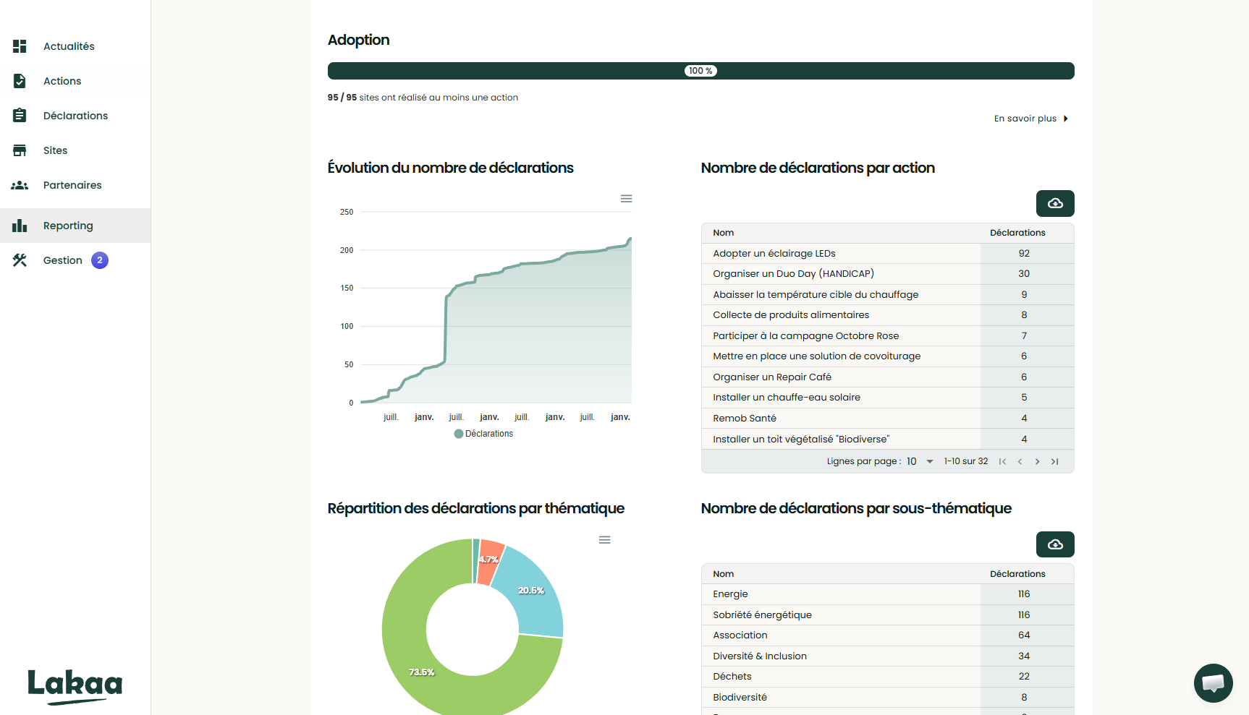Open the Partenaires menu item
The height and width of the screenshot is (715, 1249).
(75, 185)
